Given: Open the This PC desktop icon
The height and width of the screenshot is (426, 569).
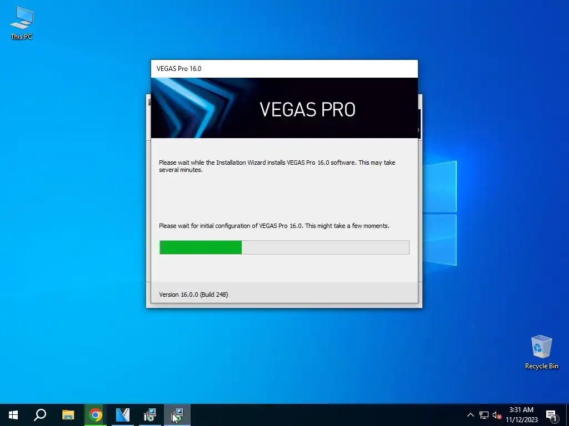Looking at the screenshot, I should pos(22,23).
